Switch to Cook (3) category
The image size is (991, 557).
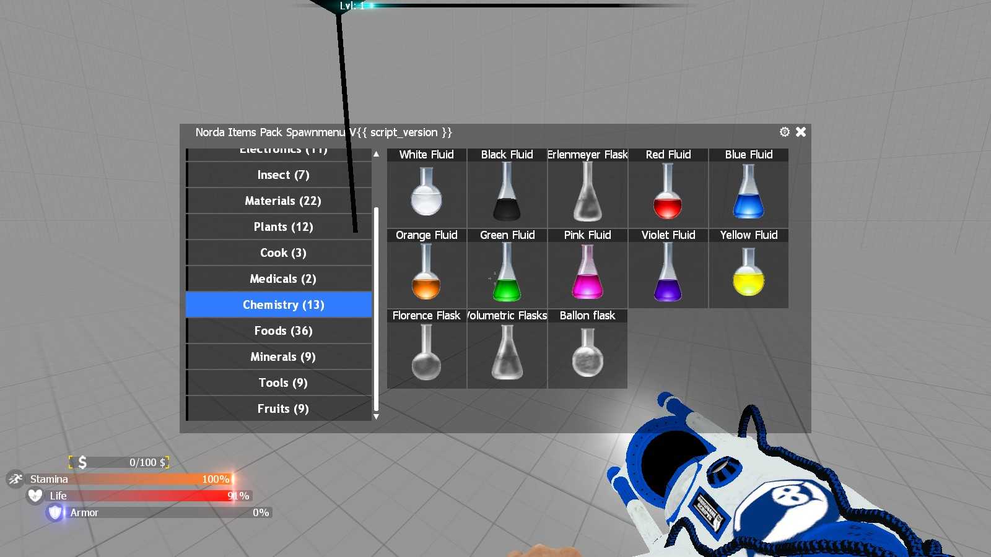tap(279, 253)
